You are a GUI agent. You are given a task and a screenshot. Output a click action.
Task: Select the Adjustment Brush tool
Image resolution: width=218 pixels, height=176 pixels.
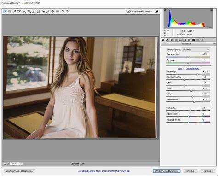(48, 12)
